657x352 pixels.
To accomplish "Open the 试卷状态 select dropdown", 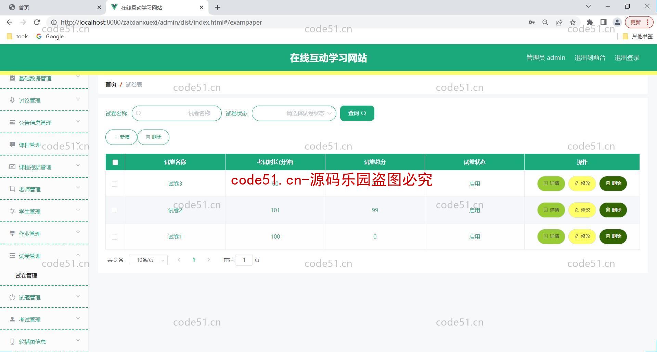I will (294, 113).
